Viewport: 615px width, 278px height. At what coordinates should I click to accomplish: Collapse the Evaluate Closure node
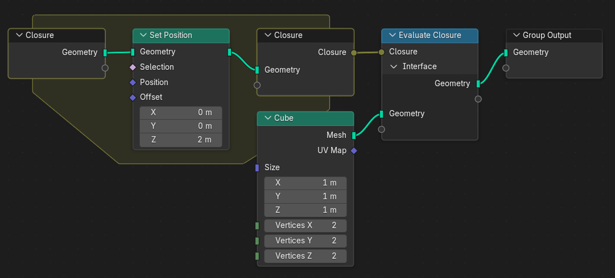[x=391, y=35]
